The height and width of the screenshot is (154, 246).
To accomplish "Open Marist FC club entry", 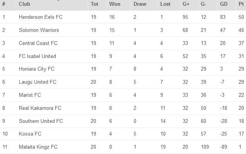I will [30, 95].
